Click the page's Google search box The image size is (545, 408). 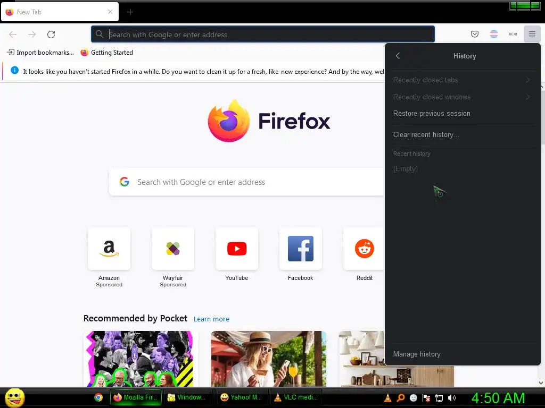tap(247, 182)
